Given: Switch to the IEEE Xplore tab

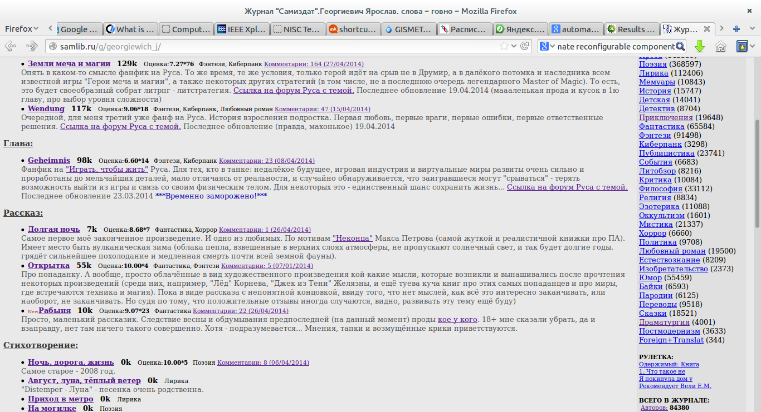Looking at the screenshot, I should (x=241, y=29).
